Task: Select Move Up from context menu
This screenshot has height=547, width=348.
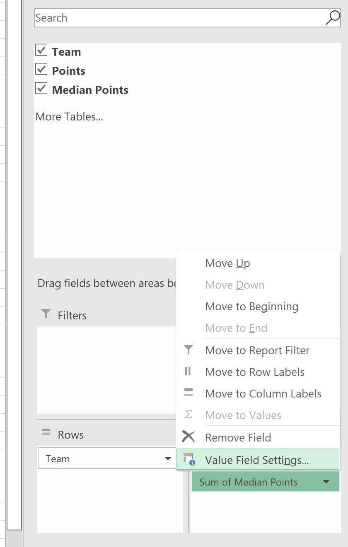Action: point(227,263)
